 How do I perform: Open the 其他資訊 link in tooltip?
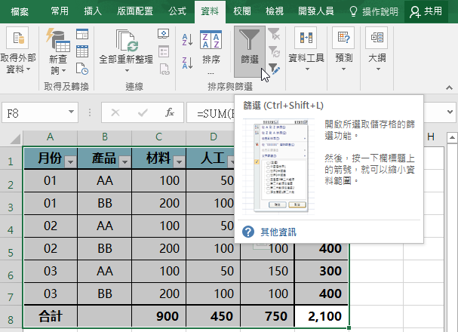278,232
